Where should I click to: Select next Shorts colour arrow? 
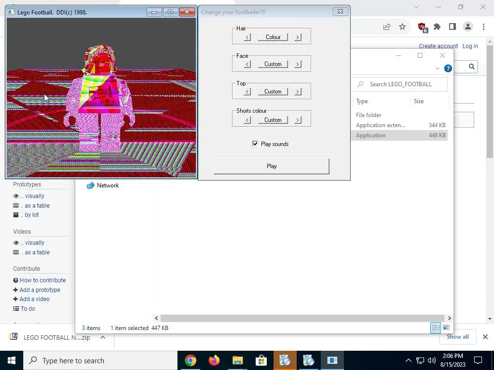tap(297, 120)
